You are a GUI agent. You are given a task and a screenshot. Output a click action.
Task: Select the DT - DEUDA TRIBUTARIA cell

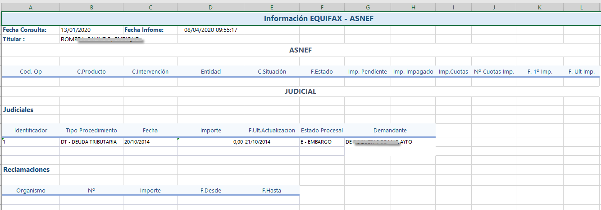pos(89,142)
